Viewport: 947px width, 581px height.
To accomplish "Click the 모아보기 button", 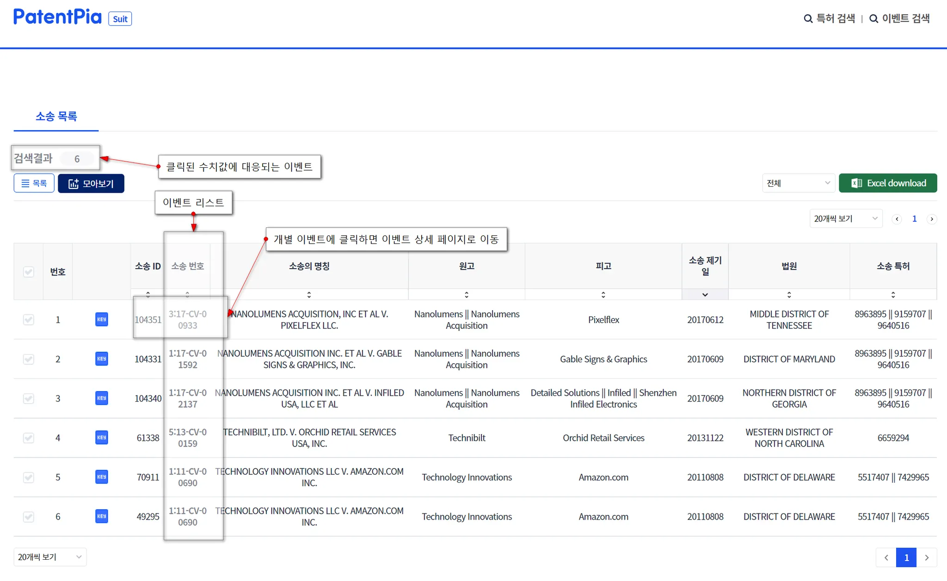I will pyautogui.click(x=91, y=183).
